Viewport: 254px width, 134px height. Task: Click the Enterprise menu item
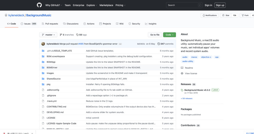[x=78, y=5]
